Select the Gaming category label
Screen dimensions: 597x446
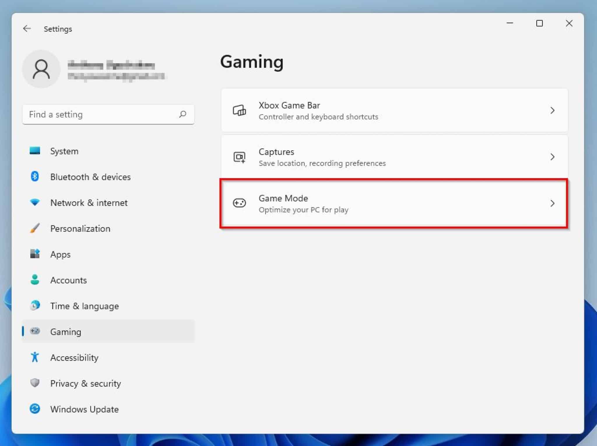66,332
